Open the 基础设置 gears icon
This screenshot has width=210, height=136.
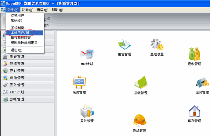(157, 45)
